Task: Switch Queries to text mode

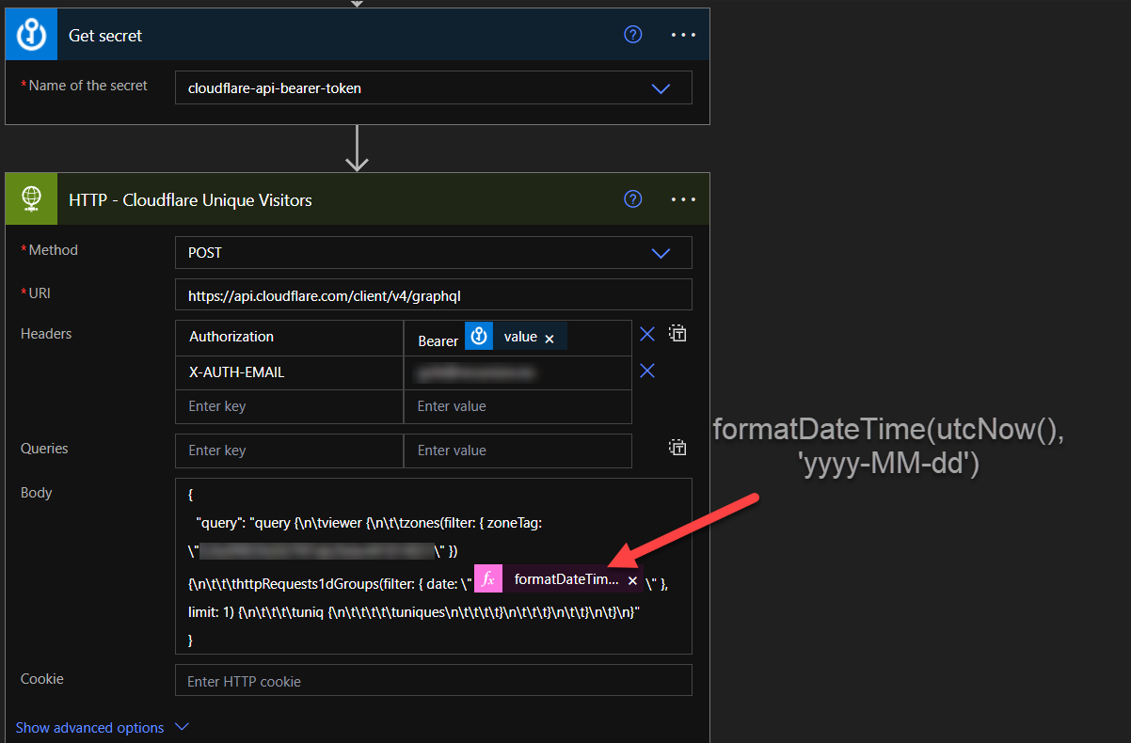Action: (677, 447)
